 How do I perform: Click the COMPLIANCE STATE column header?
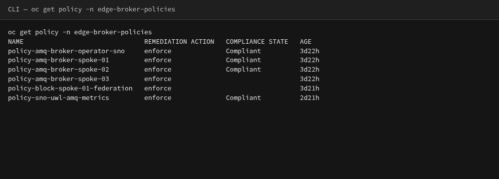pyautogui.click(x=257, y=42)
